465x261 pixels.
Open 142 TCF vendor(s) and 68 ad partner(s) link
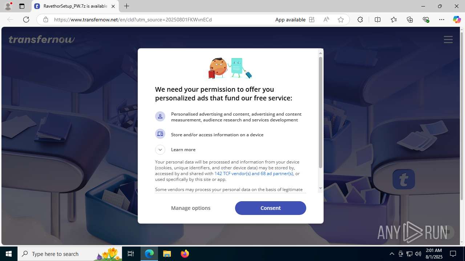click(254, 174)
